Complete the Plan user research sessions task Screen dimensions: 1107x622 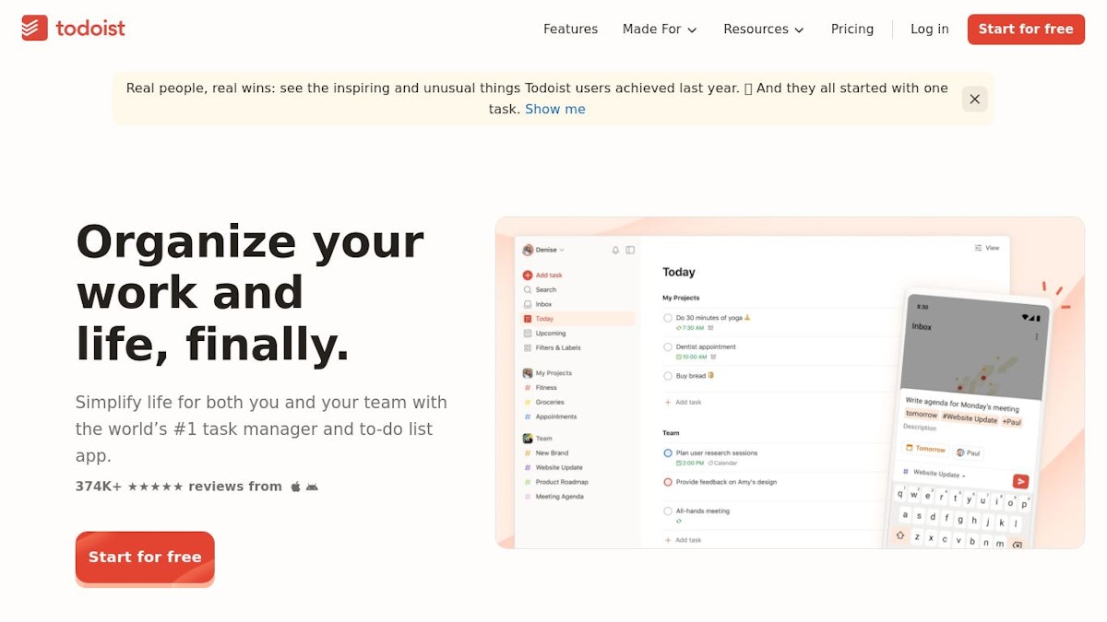pos(667,452)
